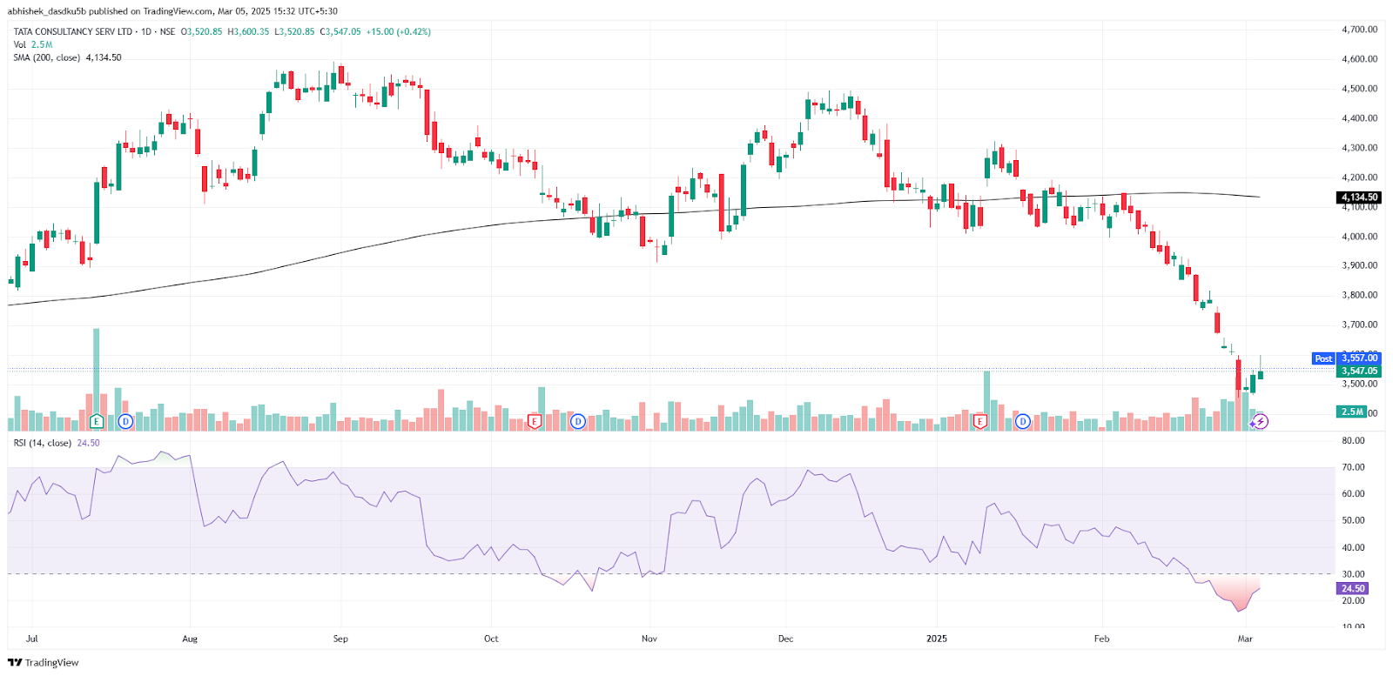Click the purple lightning marker near March
This screenshot has height=676, width=1393.
click(1261, 422)
